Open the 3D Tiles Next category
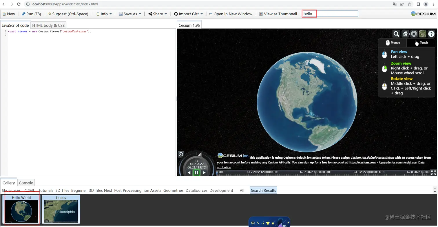This screenshot has height=227, width=438. click(x=101, y=190)
